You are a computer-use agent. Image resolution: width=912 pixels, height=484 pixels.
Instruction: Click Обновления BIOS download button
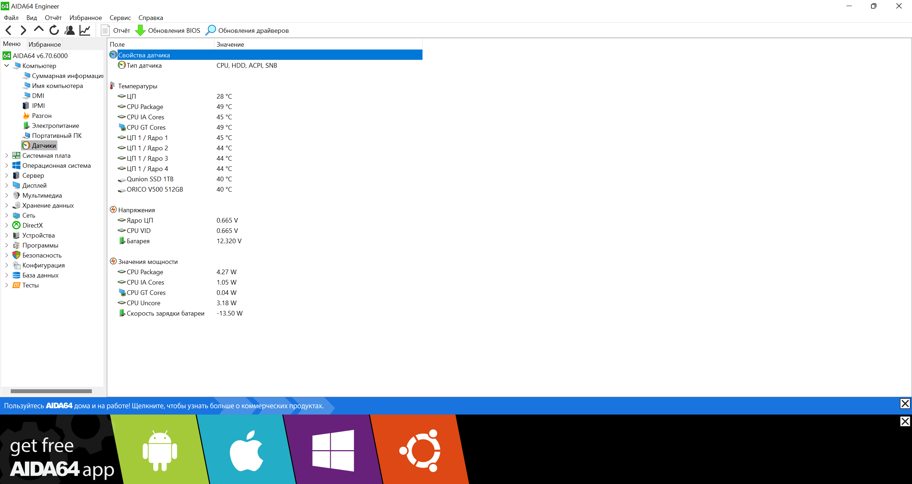pos(168,30)
